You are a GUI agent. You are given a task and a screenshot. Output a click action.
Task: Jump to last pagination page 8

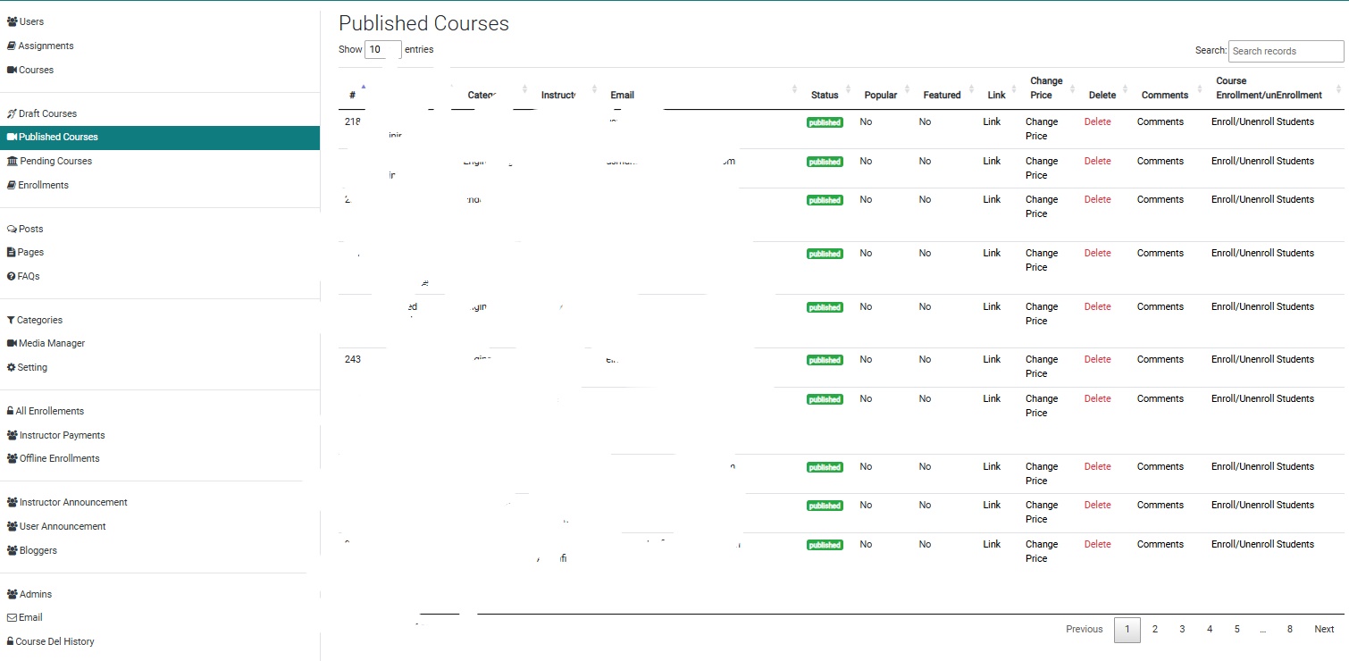pos(1289,629)
